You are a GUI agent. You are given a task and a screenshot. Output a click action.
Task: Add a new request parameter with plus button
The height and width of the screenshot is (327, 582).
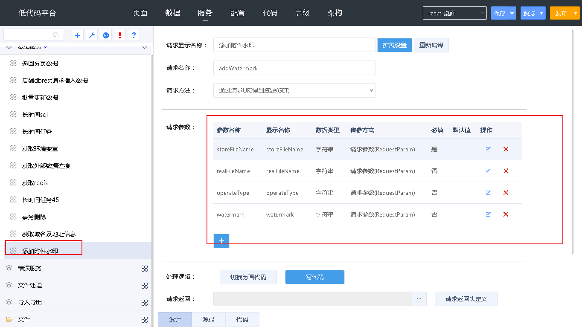coord(221,241)
